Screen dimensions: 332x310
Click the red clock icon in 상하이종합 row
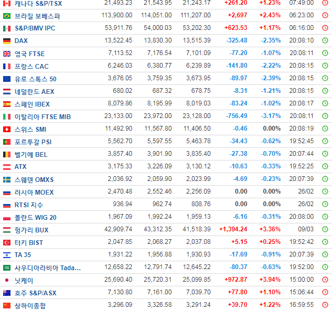click(325, 305)
